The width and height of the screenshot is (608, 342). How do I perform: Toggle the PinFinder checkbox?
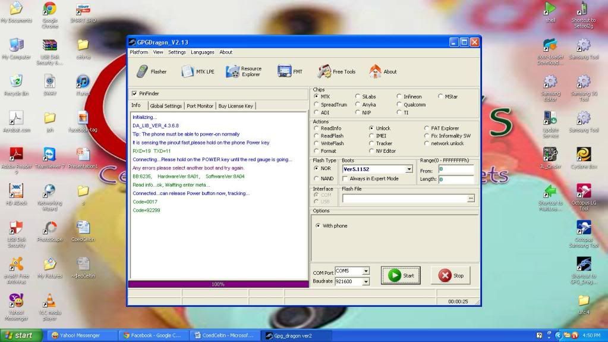pyautogui.click(x=134, y=93)
